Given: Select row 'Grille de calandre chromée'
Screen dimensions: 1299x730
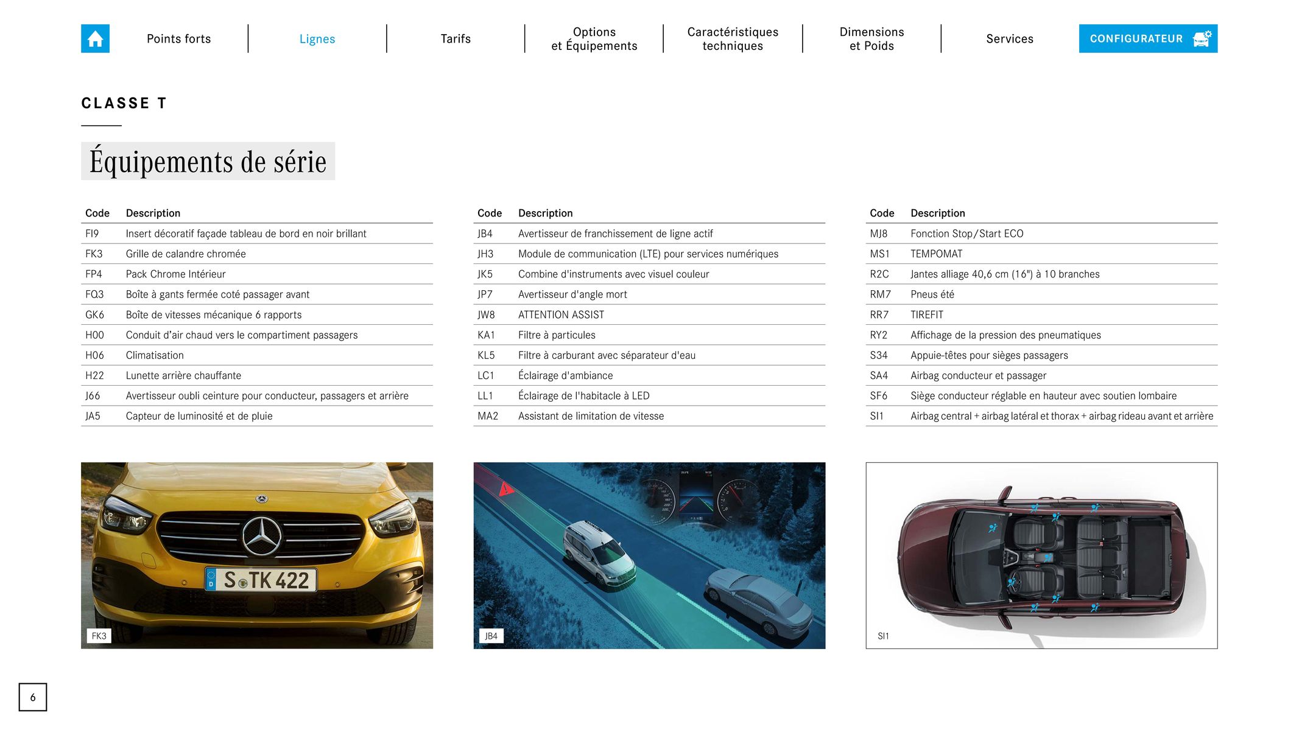Looking at the screenshot, I should [257, 254].
